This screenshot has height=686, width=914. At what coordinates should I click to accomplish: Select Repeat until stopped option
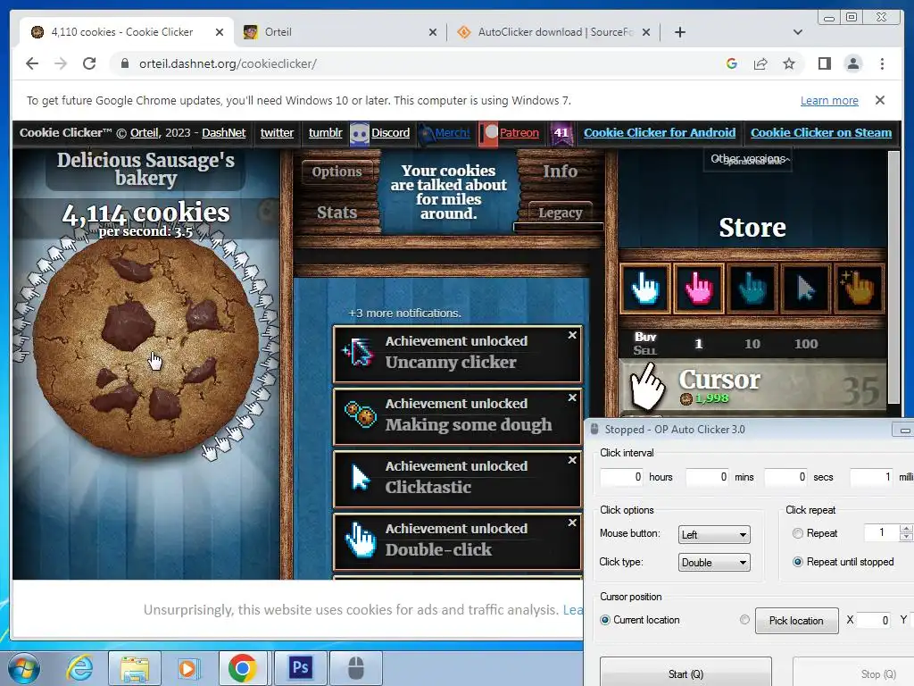pyautogui.click(x=797, y=562)
